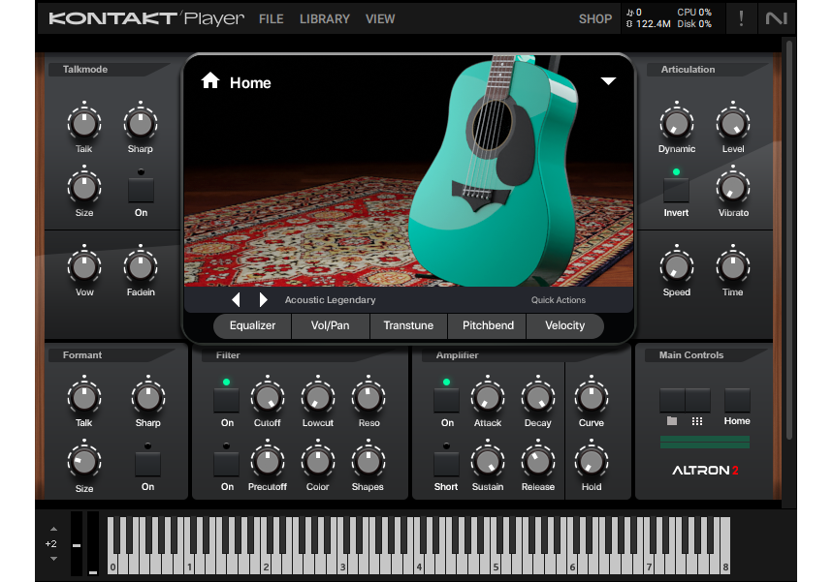833x582 pixels.
Task: Open the folder browser icon in Main Controls
Action: click(672, 421)
